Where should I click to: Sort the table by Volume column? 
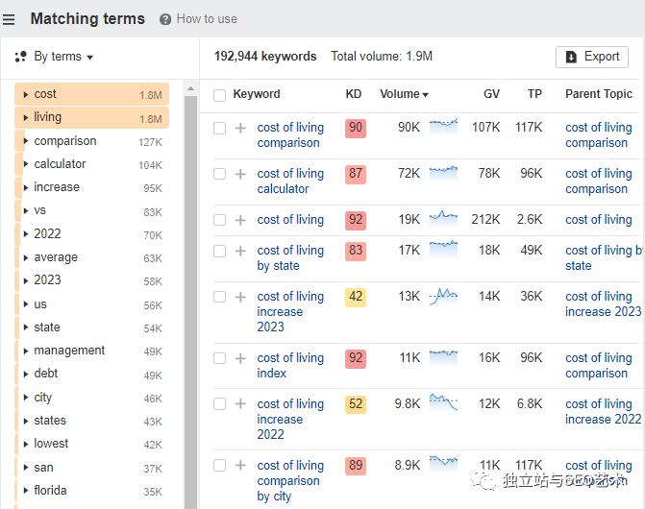pos(404,94)
